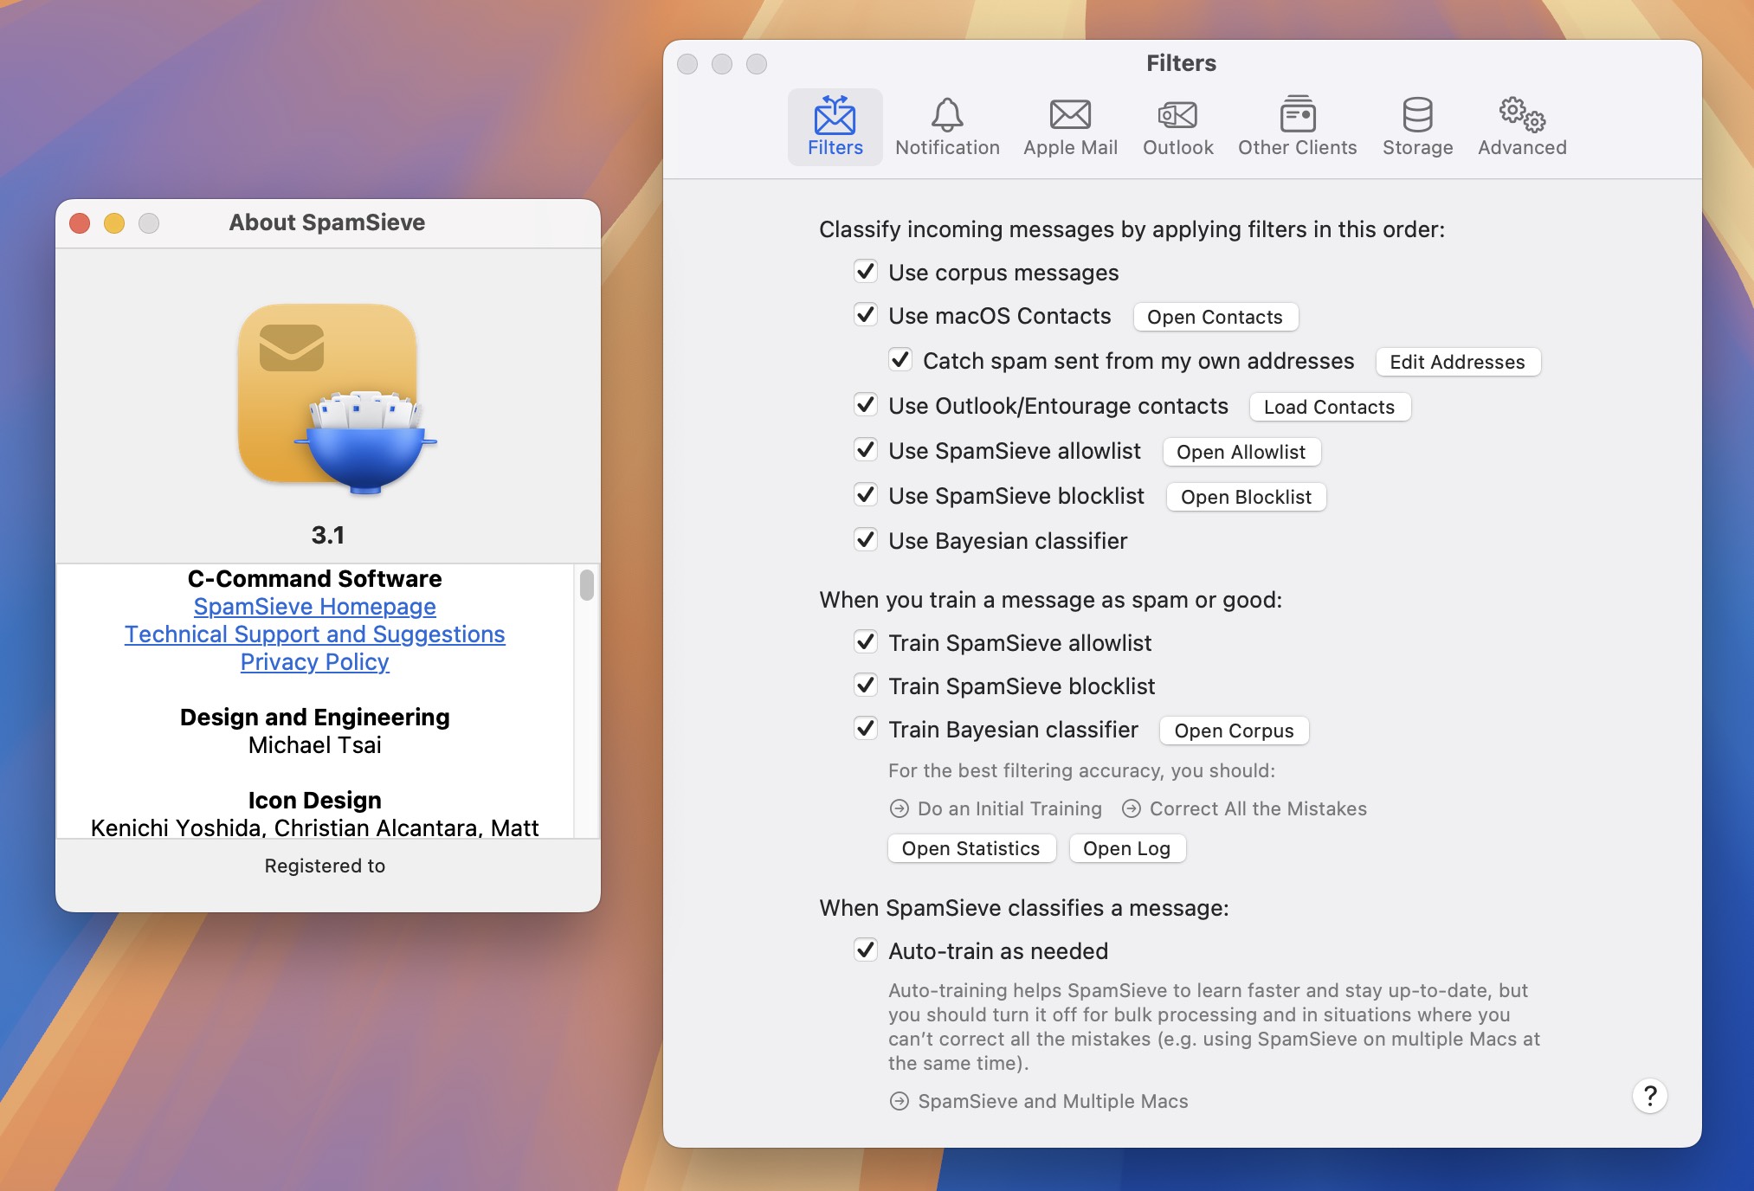Toggle Train SpamSieve allowlist checkbox

[866, 642]
